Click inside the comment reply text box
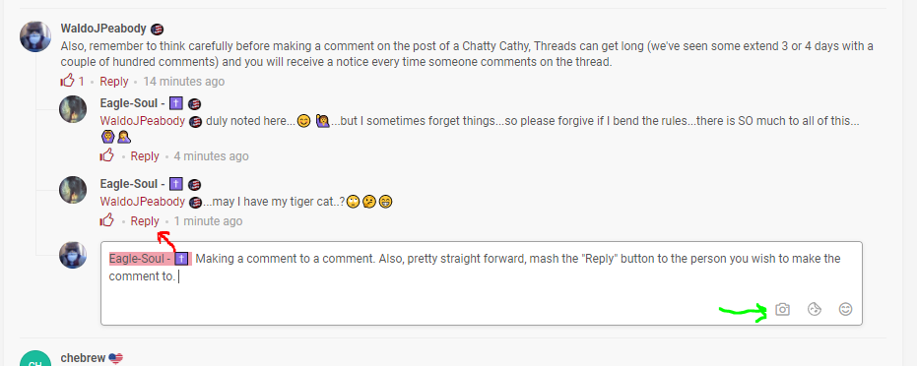This screenshot has height=366, width=917. point(482,283)
